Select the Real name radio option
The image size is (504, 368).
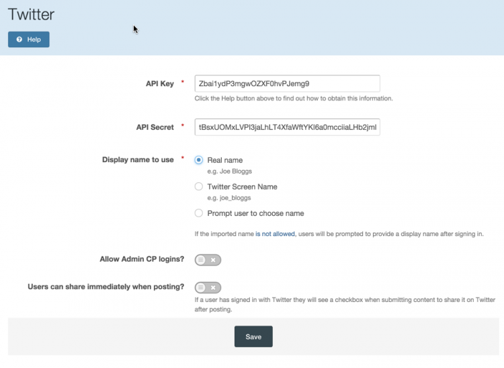tap(199, 160)
